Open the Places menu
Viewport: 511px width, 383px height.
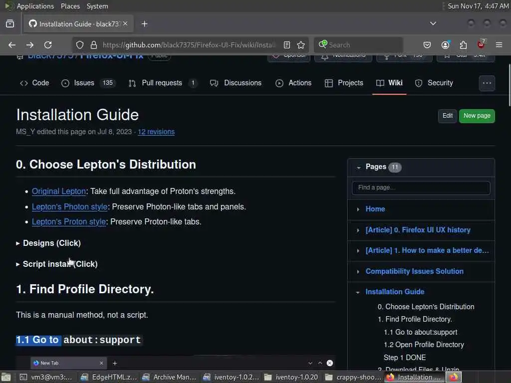(x=70, y=6)
